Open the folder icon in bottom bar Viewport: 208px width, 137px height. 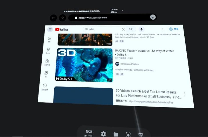116,134
